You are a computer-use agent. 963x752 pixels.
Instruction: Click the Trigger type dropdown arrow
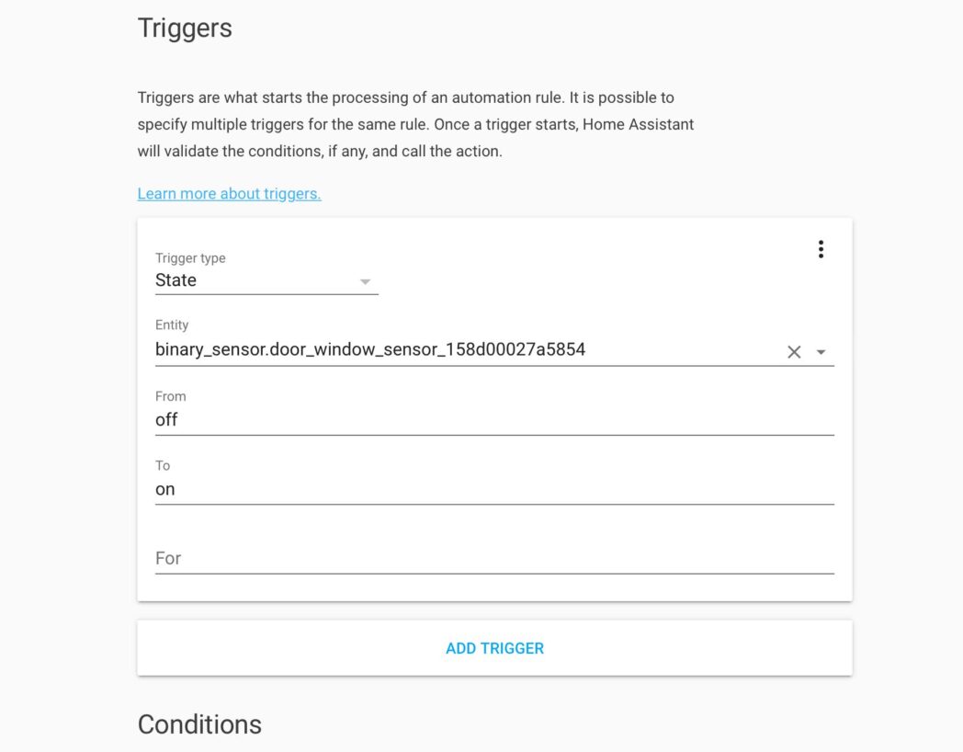tap(366, 281)
